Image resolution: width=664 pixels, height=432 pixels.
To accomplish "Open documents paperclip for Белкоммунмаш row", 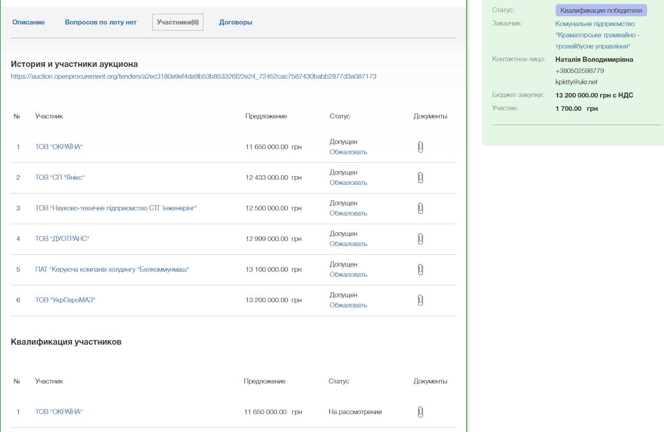I will click(420, 270).
